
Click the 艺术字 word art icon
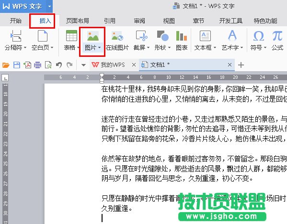(x=232, y=35)
